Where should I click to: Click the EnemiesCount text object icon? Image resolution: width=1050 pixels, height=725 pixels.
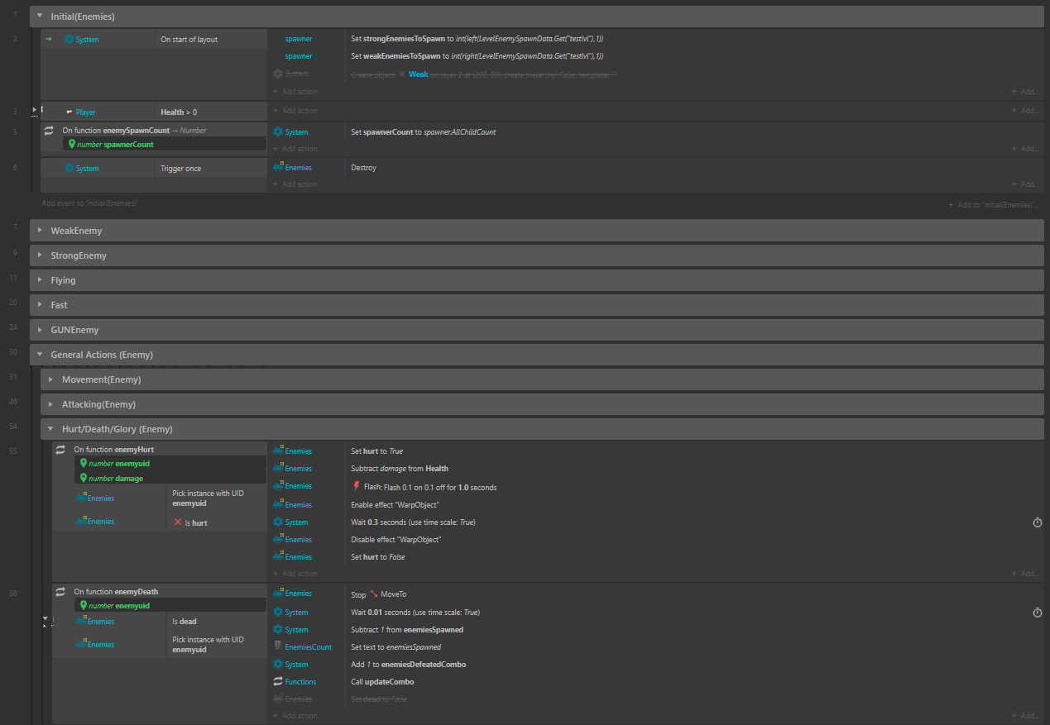(x=278, y=646)
